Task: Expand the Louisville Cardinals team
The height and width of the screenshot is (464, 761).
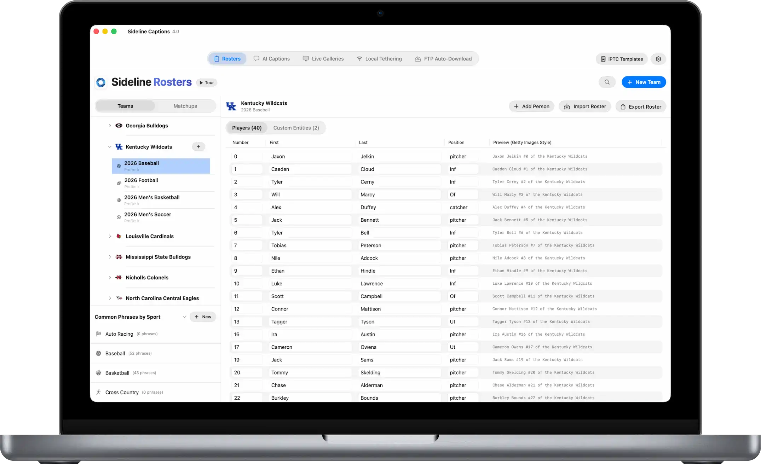Action: tap(110, 236)
